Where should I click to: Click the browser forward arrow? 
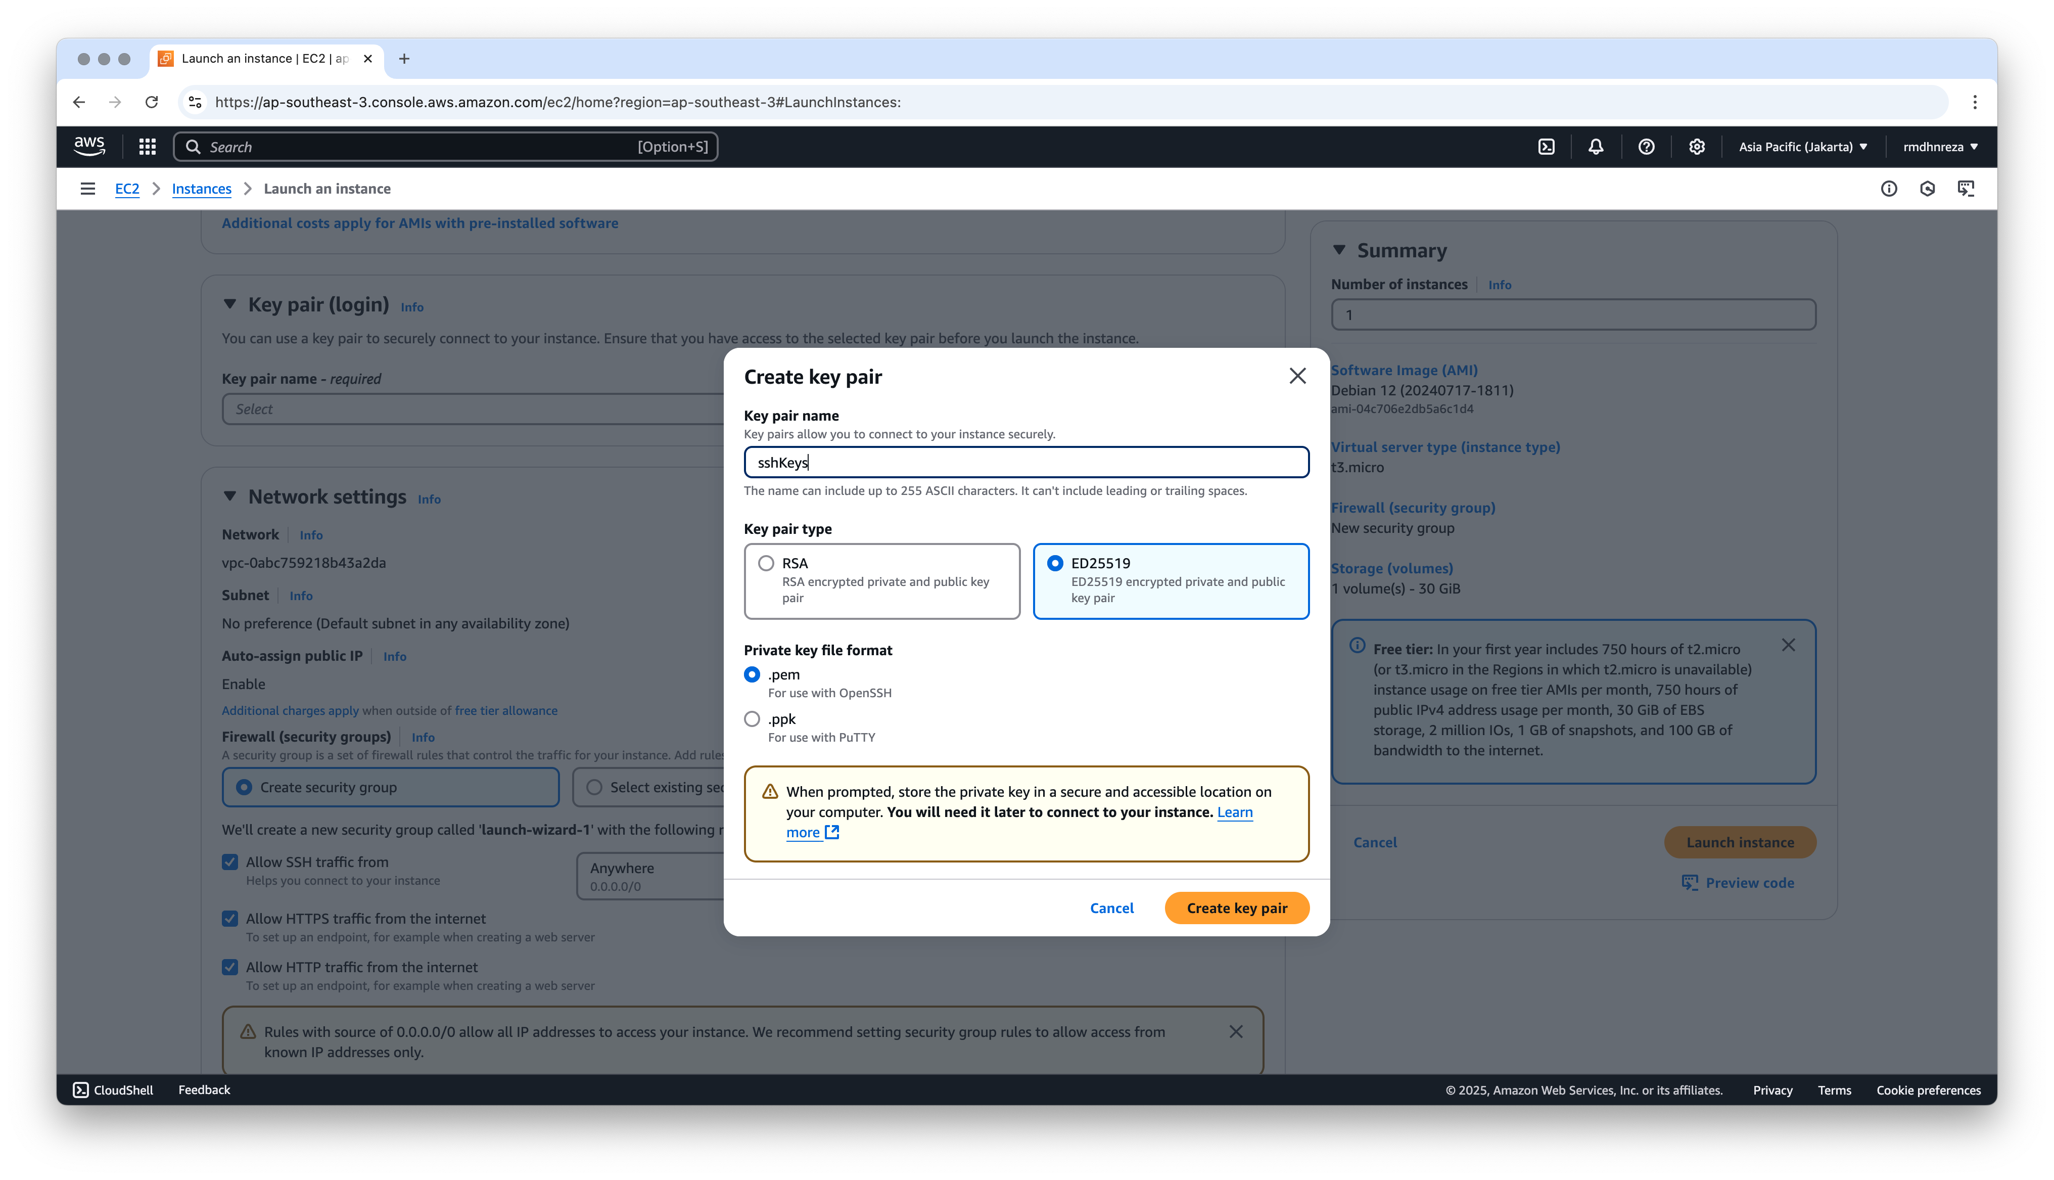pos(115,102)
